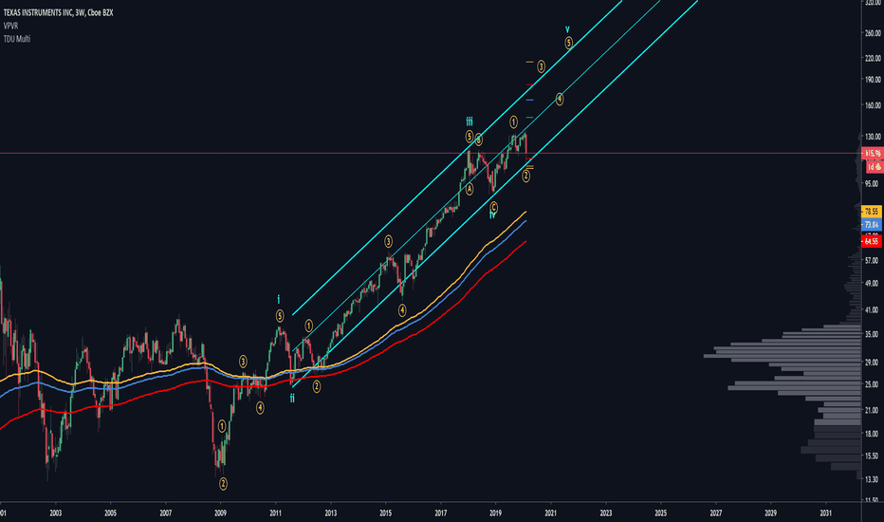The width and height of the screenshot is (884, 522).
Task: Click the 15.50 price axis label
Action: click(x=873, y=456)
